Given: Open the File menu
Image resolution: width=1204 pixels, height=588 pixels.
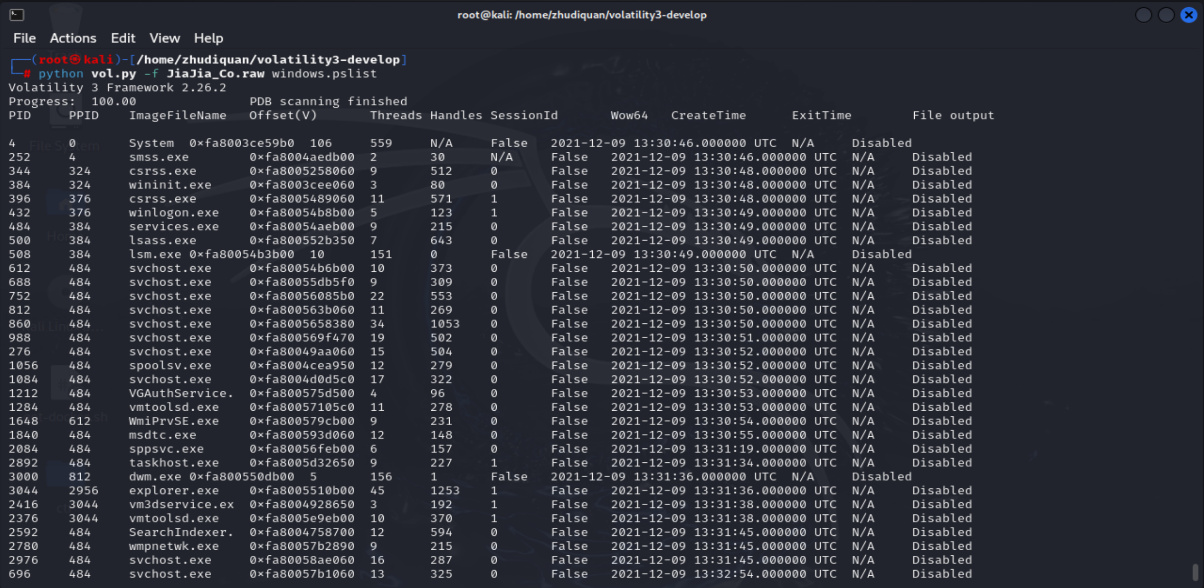Looking at the screenshot, I should click(x=24, y=38).
